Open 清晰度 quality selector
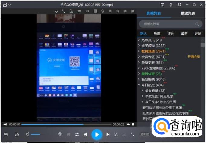The image size is (206, 143). (x=144, y=134)
